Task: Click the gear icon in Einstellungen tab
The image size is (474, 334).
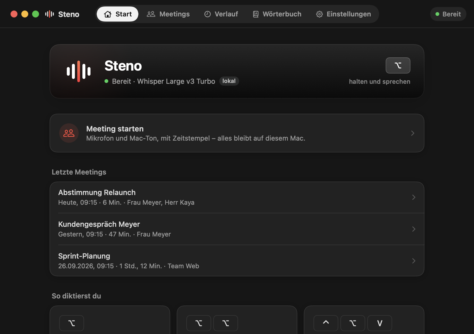Action: pyautogui.click(x=319, y=14)
